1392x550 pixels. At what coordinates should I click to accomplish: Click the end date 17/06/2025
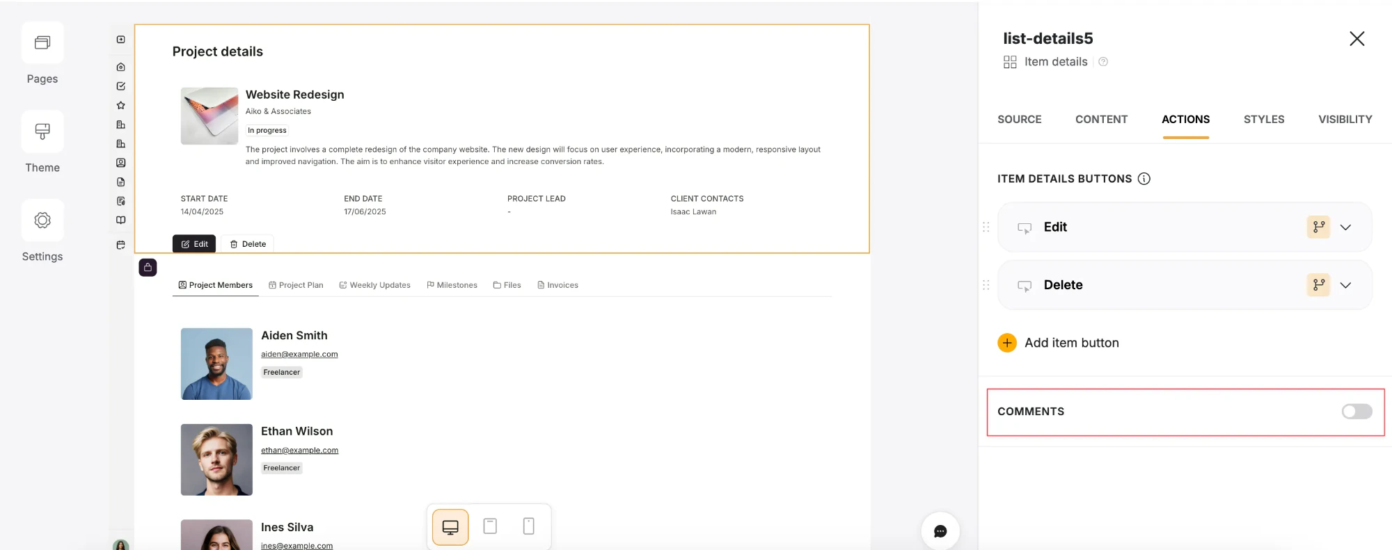pos(365,212)
